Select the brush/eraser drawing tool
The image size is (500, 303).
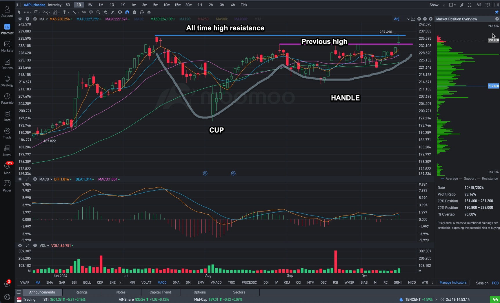(112, 12)
